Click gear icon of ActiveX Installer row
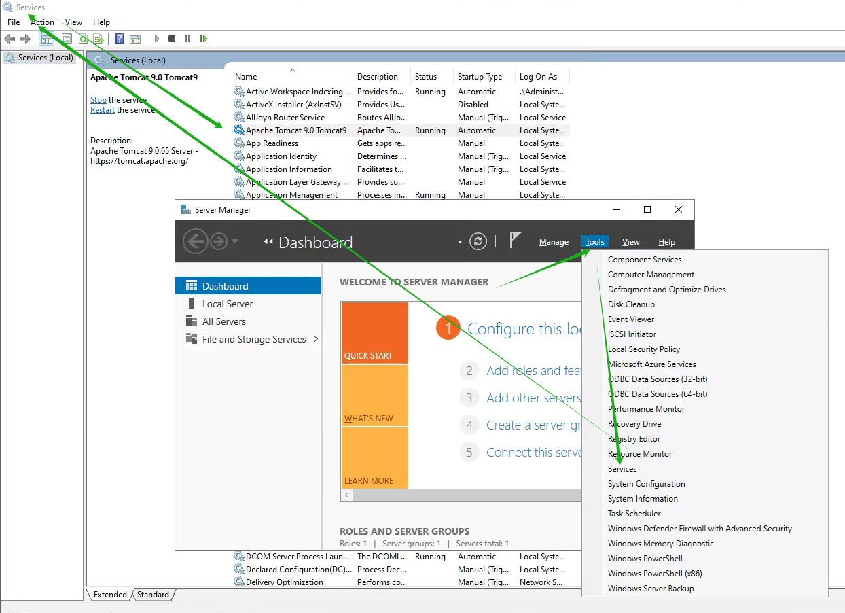 point(239,105)
